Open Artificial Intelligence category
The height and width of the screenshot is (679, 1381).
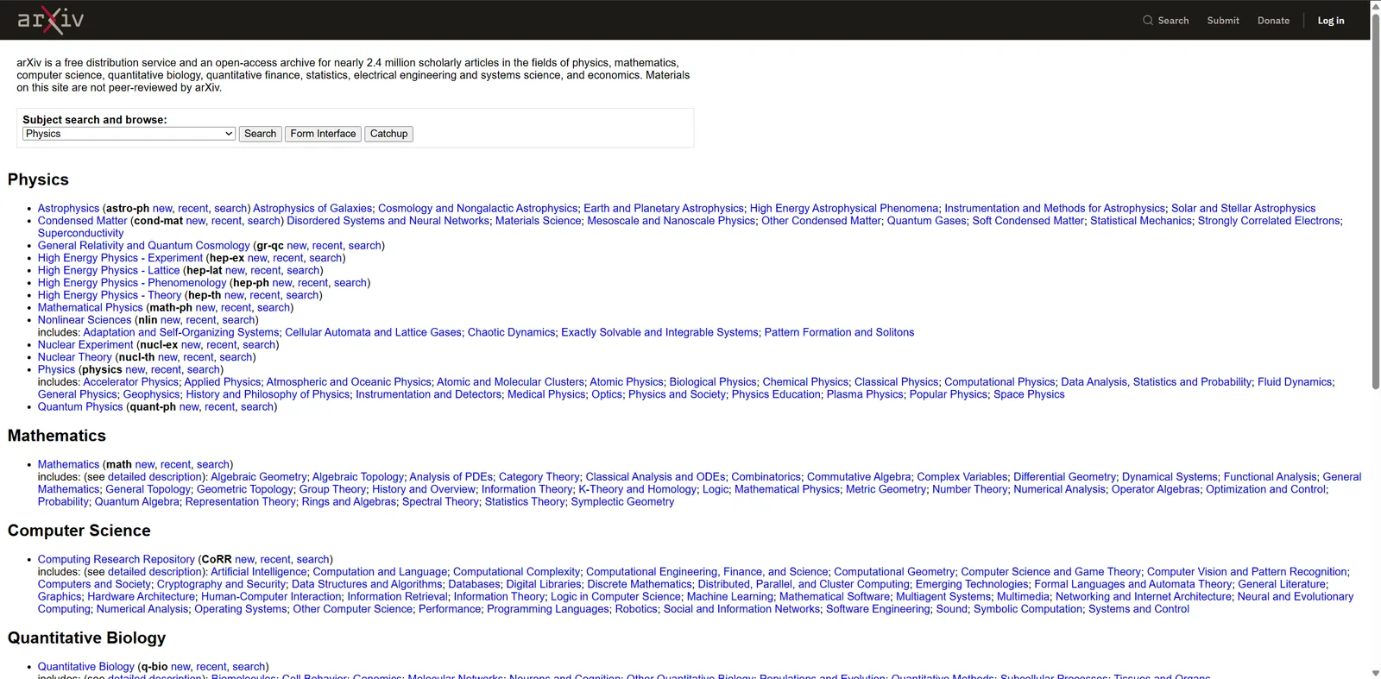click(259, 572)
